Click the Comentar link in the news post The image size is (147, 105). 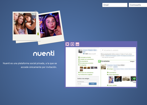[x=115, y=67]
